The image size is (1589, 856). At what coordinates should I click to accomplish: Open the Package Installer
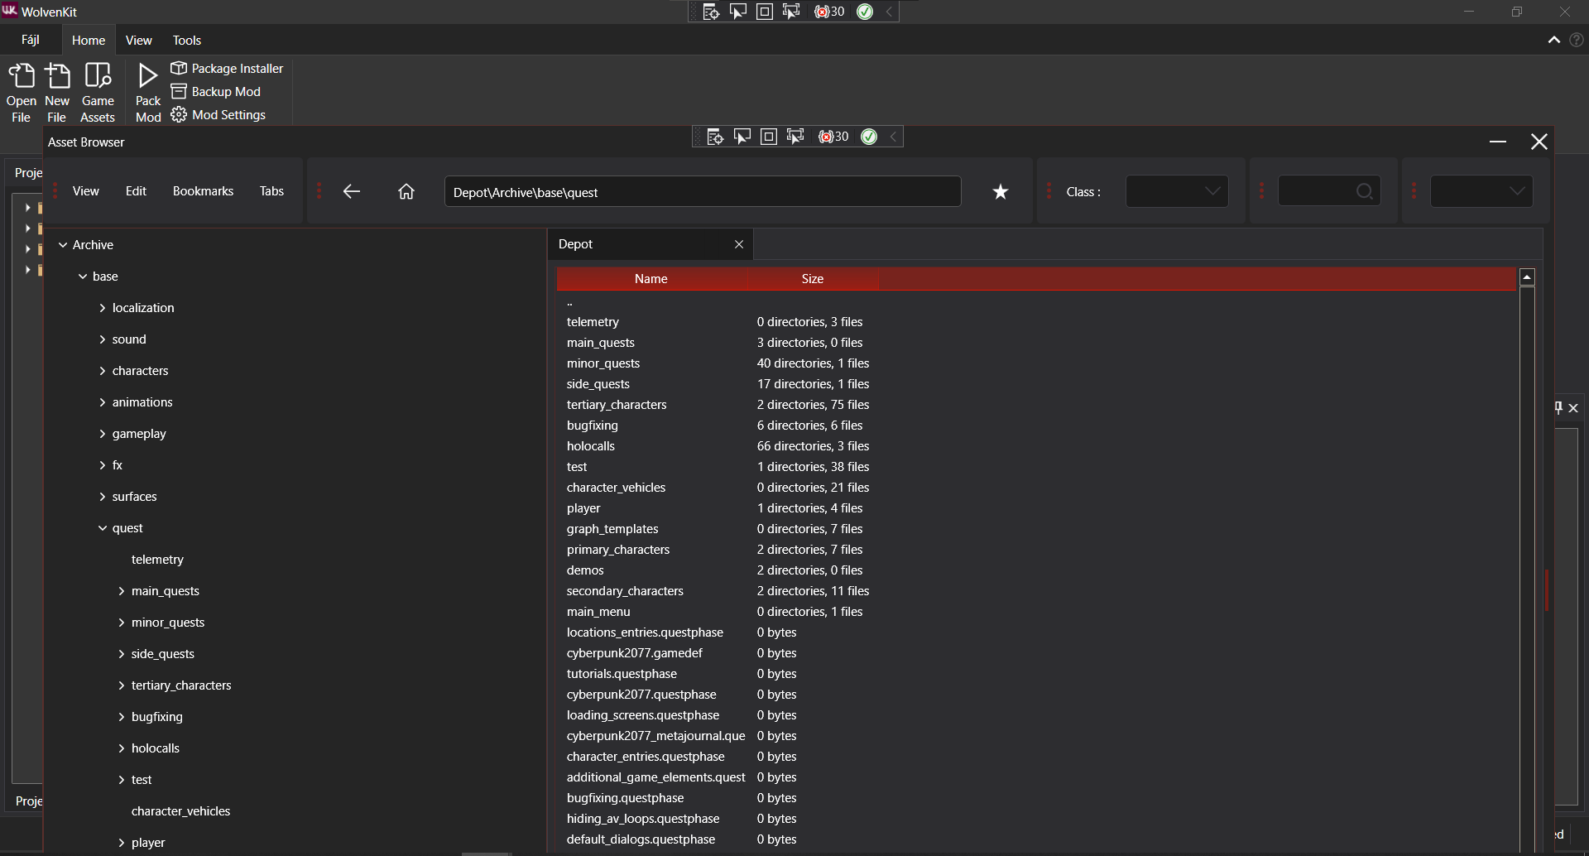(x=227, y=68)
